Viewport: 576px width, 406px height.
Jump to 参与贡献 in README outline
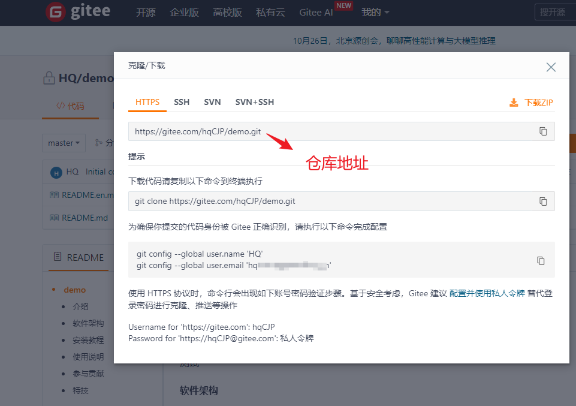click(x=88, y=374)
